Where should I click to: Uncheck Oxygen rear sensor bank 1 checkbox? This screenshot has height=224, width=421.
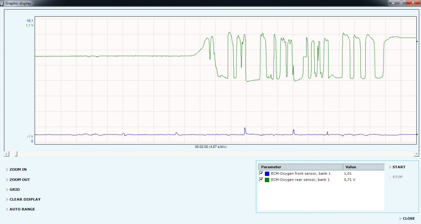click(261, 180)
